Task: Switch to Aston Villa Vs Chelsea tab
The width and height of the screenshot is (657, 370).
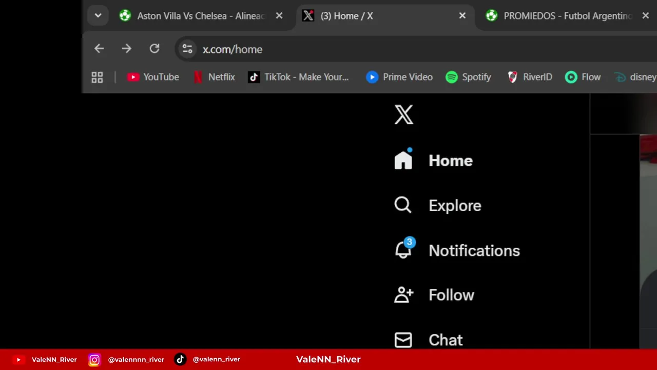Action: 201,16
